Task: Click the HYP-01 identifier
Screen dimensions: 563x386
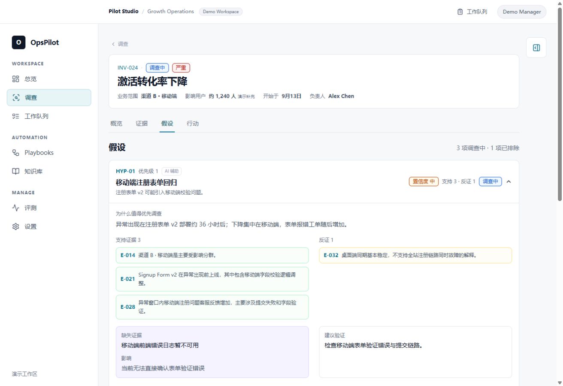Action: pos(125,171)
